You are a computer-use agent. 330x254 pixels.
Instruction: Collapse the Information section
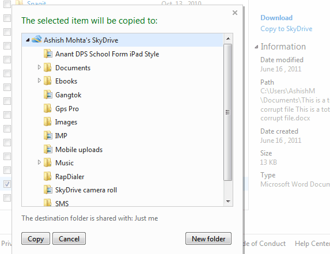coord(256,47)
